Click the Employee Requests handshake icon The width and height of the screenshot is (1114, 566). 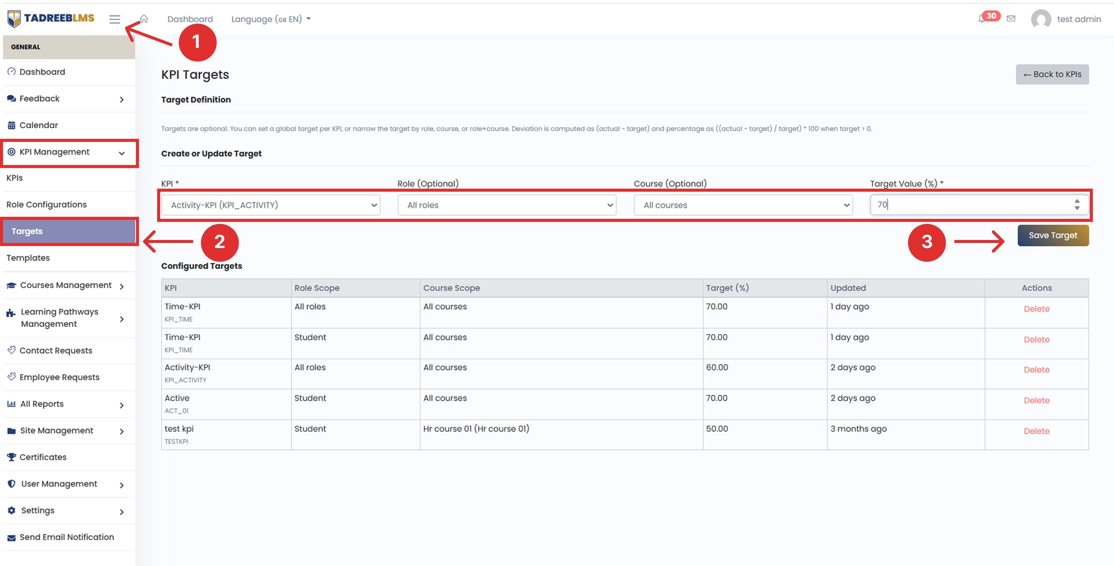coord(12,377)
